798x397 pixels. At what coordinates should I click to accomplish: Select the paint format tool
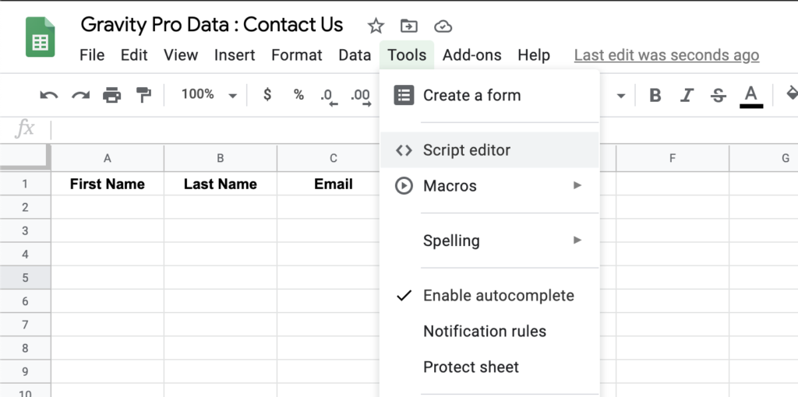[x=144, y=94]
